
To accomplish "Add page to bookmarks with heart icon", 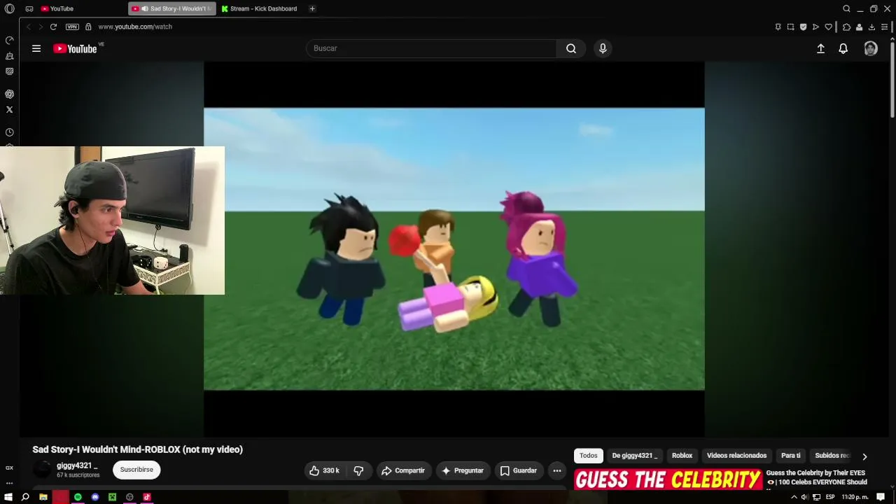I will click(x=829, y=27).
